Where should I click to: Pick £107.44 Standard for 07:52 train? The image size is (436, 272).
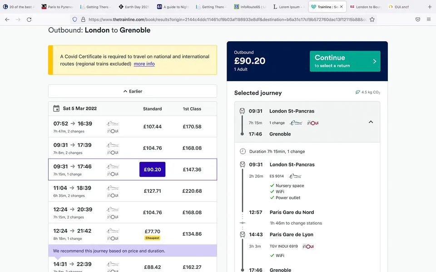coord(153,126)
